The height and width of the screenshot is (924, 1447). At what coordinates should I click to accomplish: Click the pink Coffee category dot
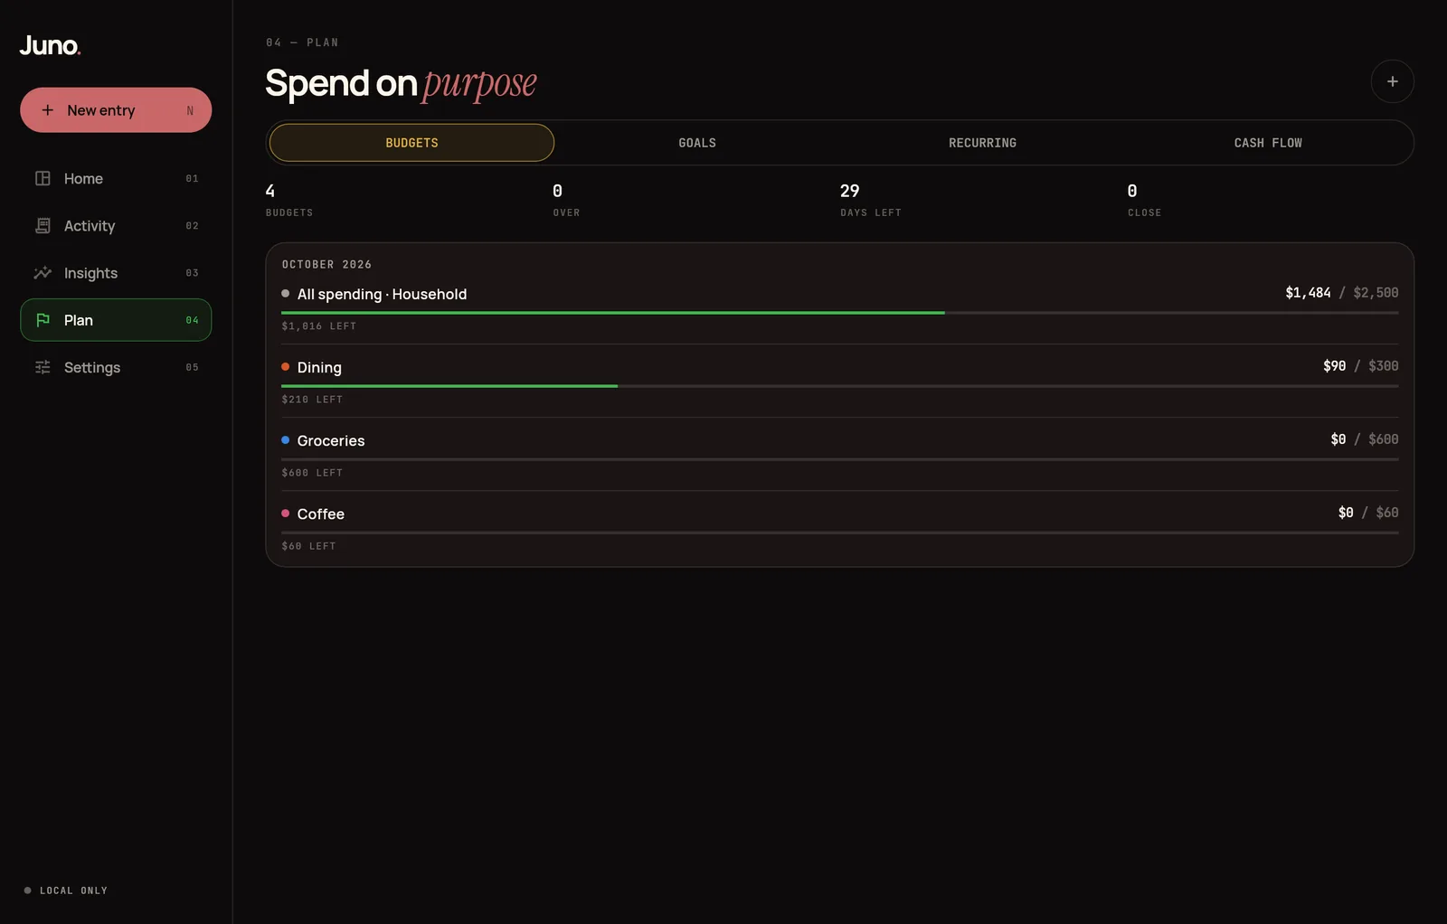285,514
